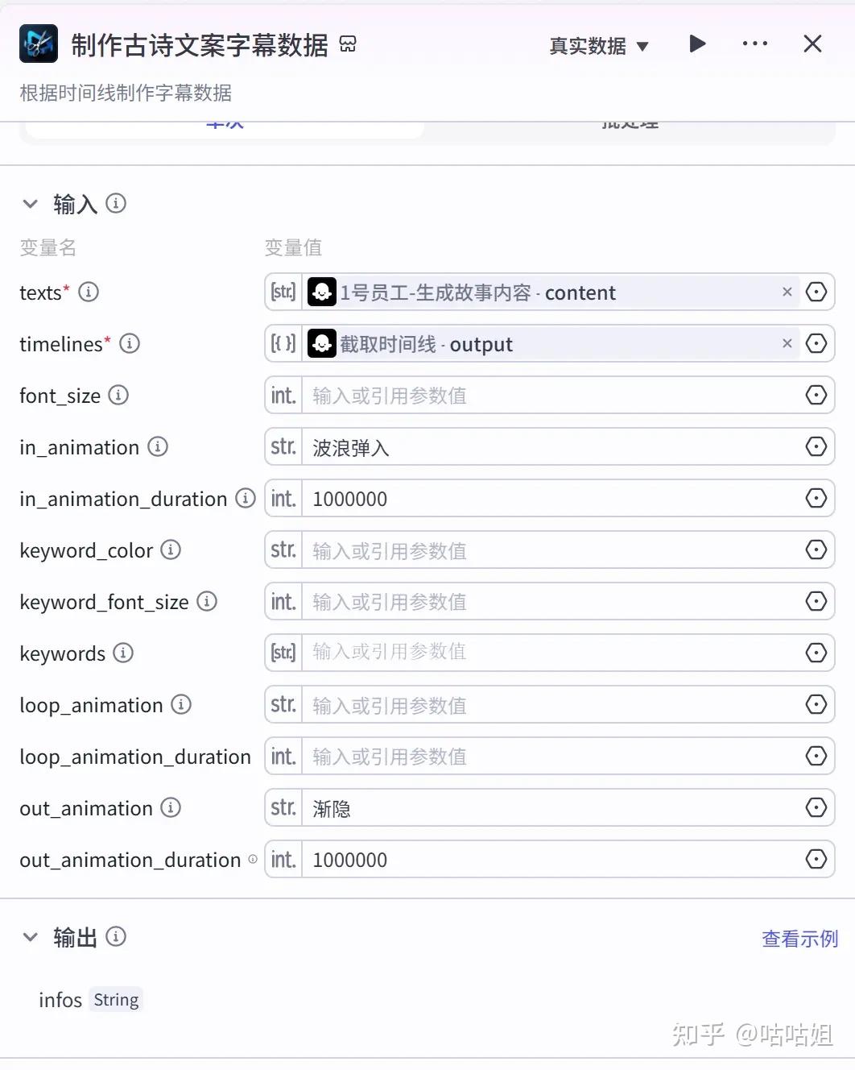Clear the 截取时间线 output reference
This screenshot has width=855, height=1070.
(x=787, y=344)
